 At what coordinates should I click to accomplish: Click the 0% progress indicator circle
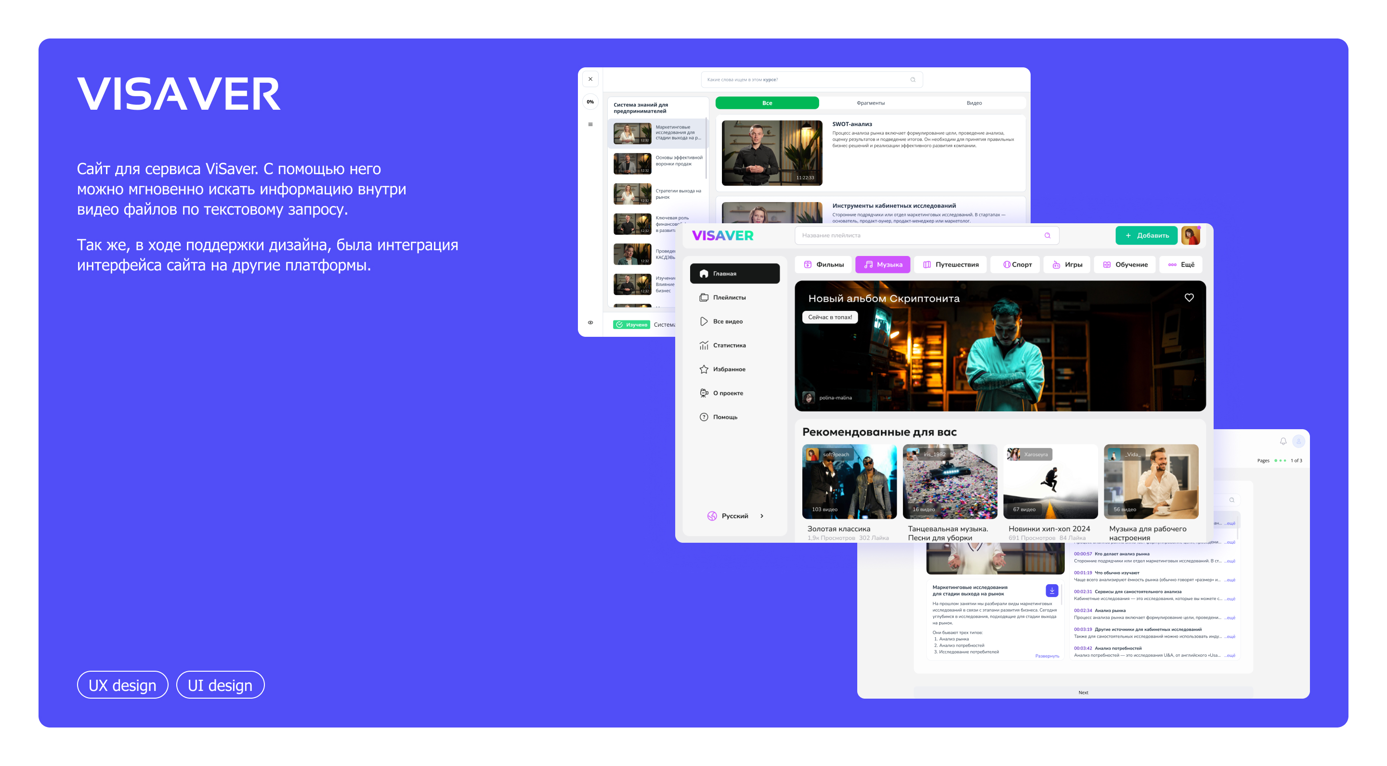(590, 101)
